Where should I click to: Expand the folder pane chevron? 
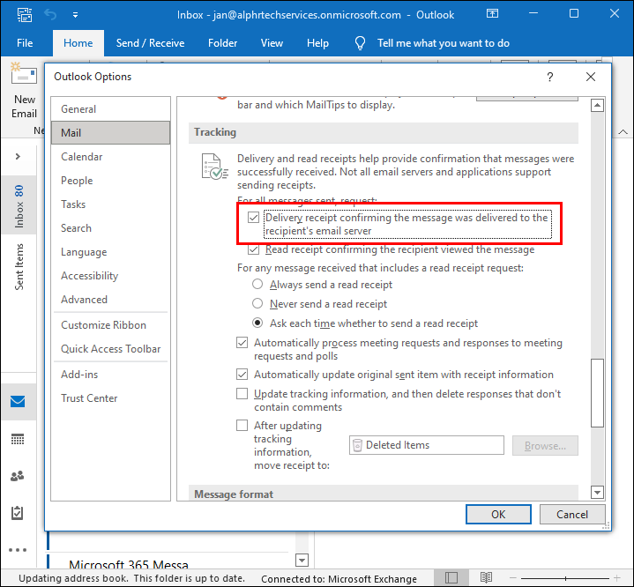click(18, 157)
